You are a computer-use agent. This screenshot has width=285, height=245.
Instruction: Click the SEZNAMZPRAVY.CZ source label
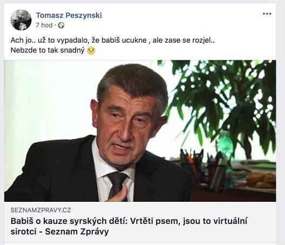(40, 210)
